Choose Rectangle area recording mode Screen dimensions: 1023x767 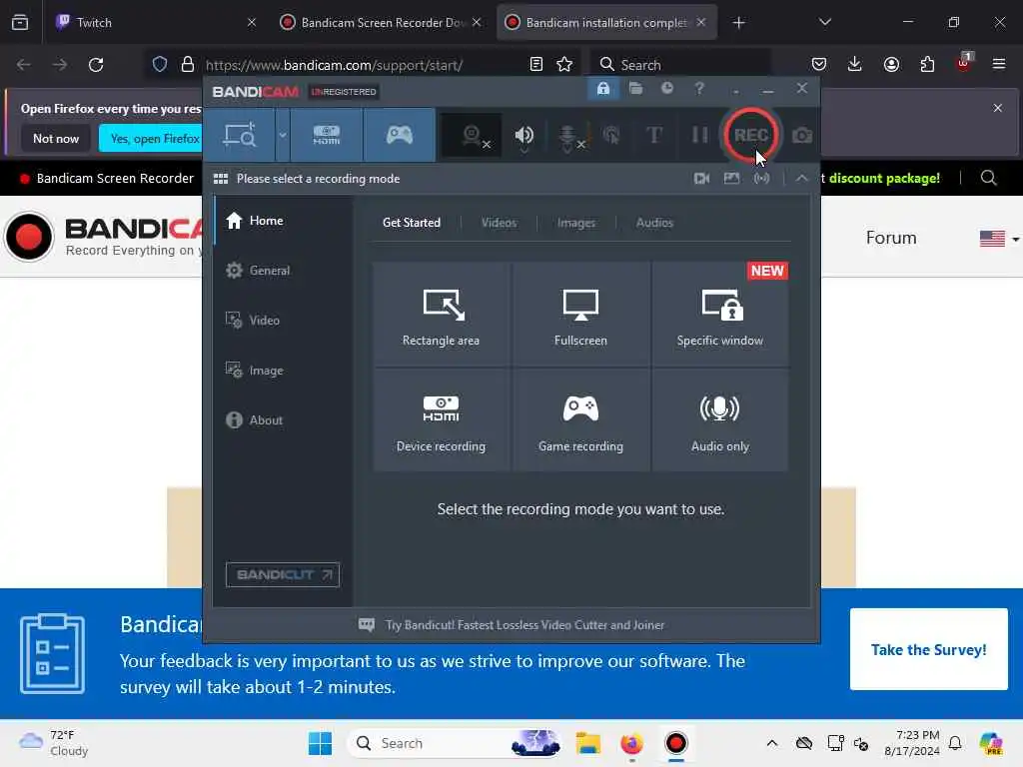tap(441, 314)
